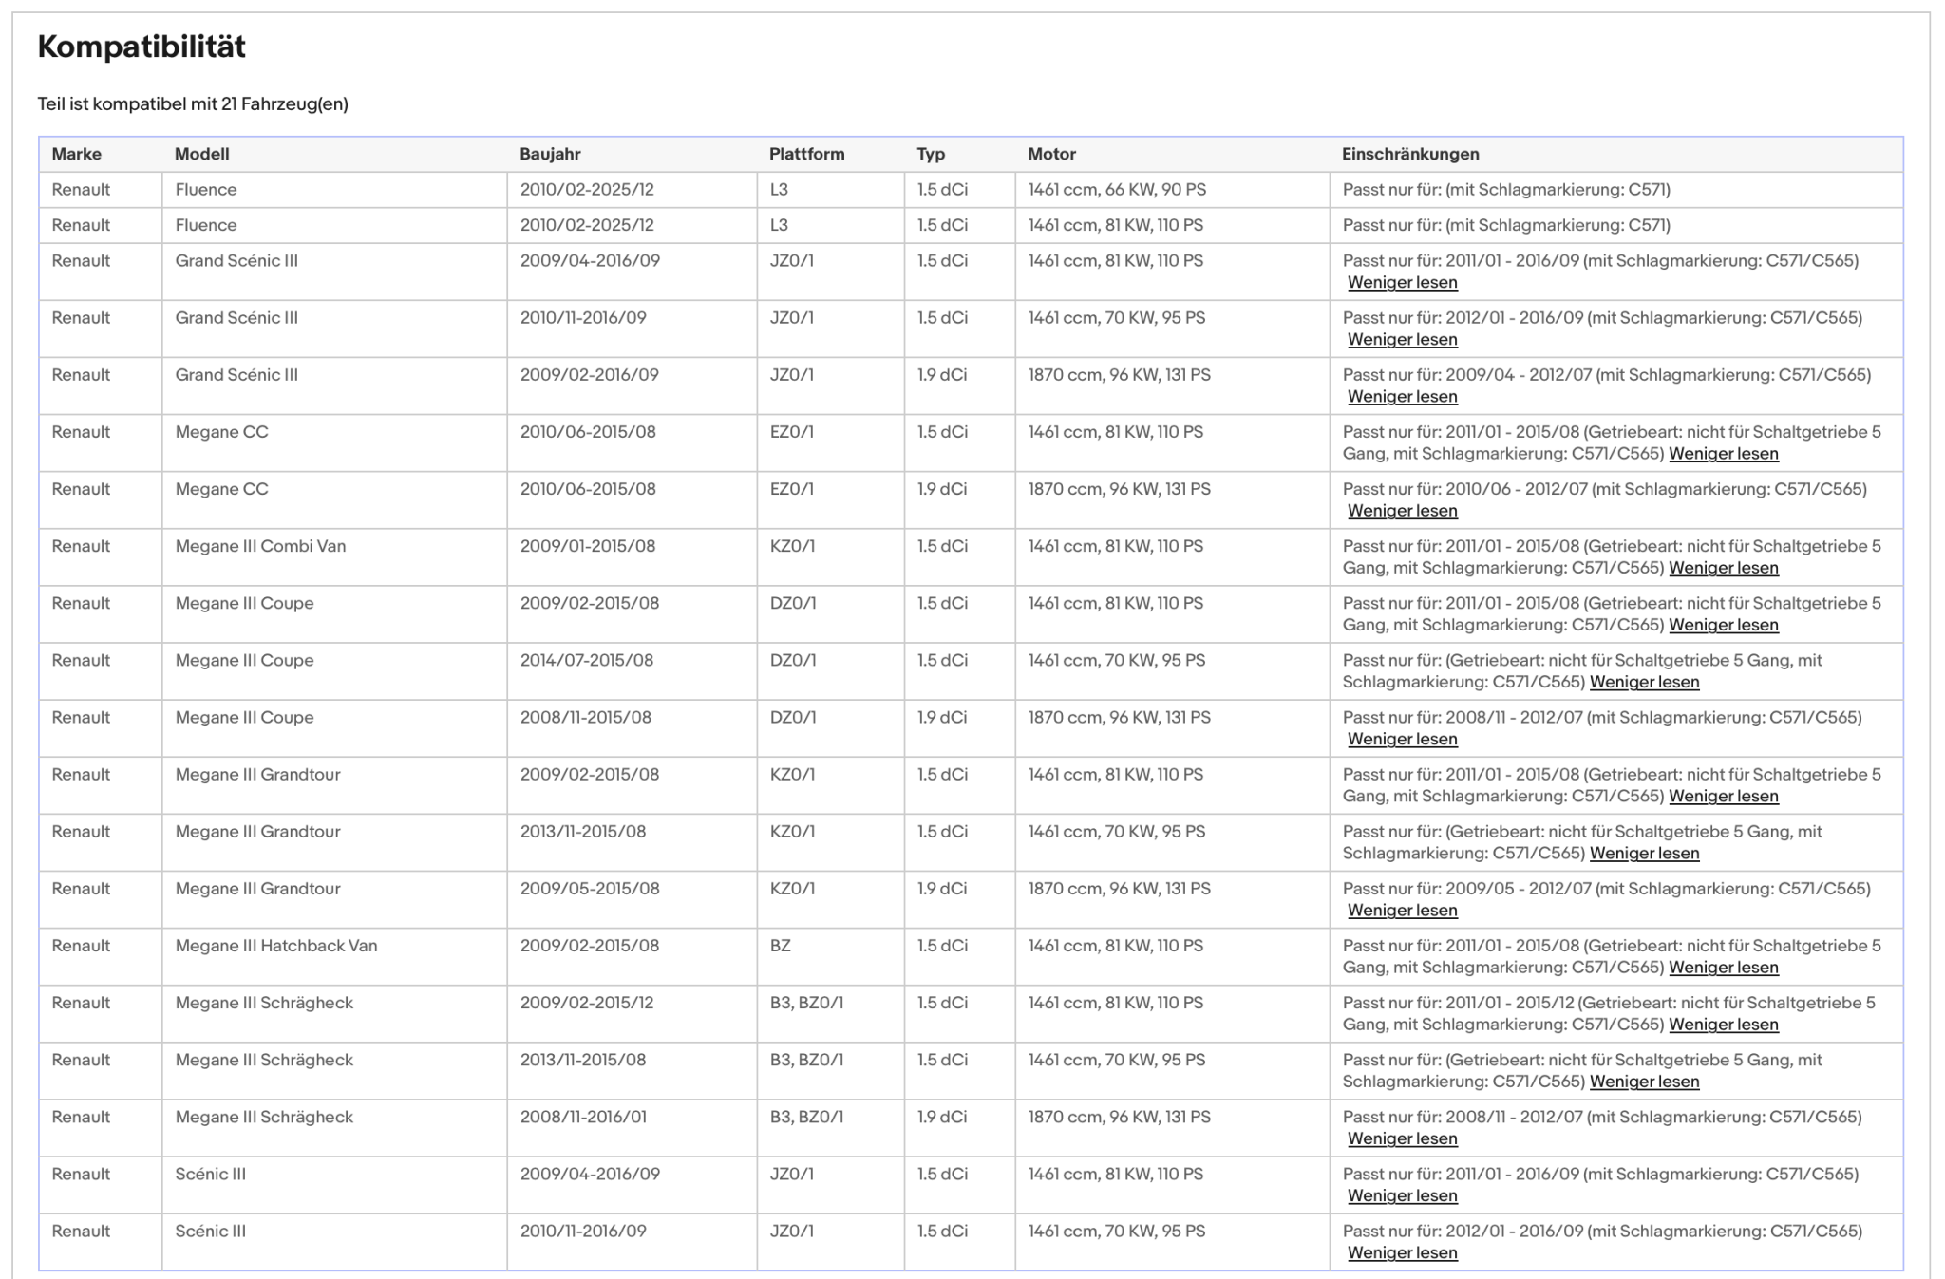1945x1279 pixels.
Task: Click 'Weniger lesen' for Megane III Hatchback Van
Action: (1724, 967)
